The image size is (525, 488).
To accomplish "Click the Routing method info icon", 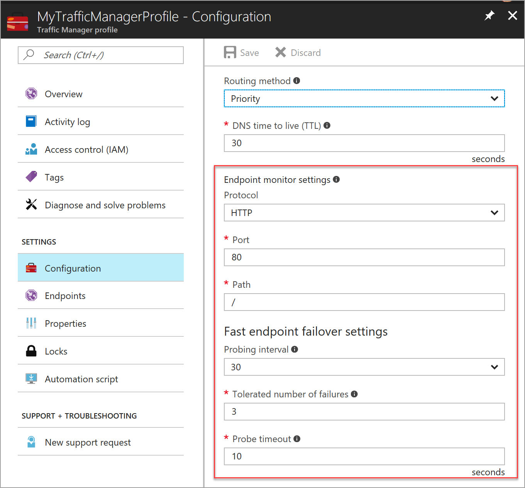I will [296, 81].
